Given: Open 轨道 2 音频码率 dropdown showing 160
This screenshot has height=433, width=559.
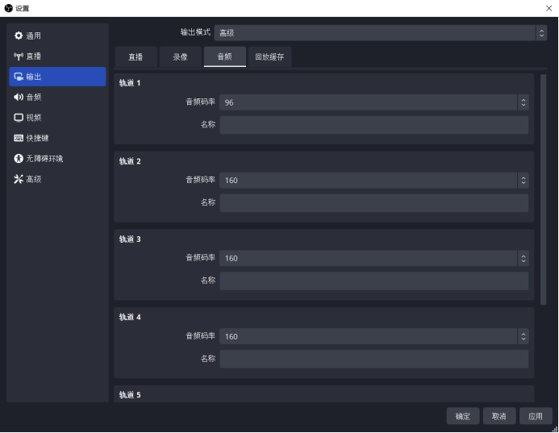Looking at the screenshot, I should click(x=374, y=181).
